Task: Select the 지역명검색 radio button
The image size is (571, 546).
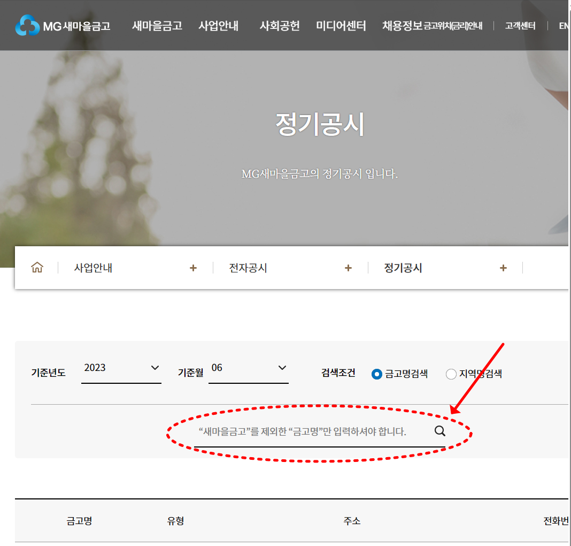Action: [x=451, y=374]
